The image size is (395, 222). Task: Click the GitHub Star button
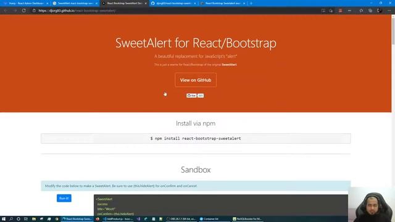pyautogui.click(x=191, y=96)
